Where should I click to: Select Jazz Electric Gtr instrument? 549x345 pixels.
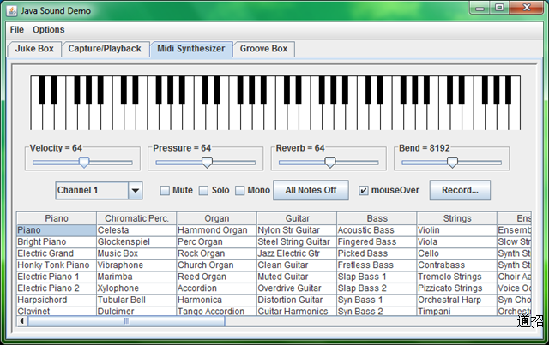(297, 253)
